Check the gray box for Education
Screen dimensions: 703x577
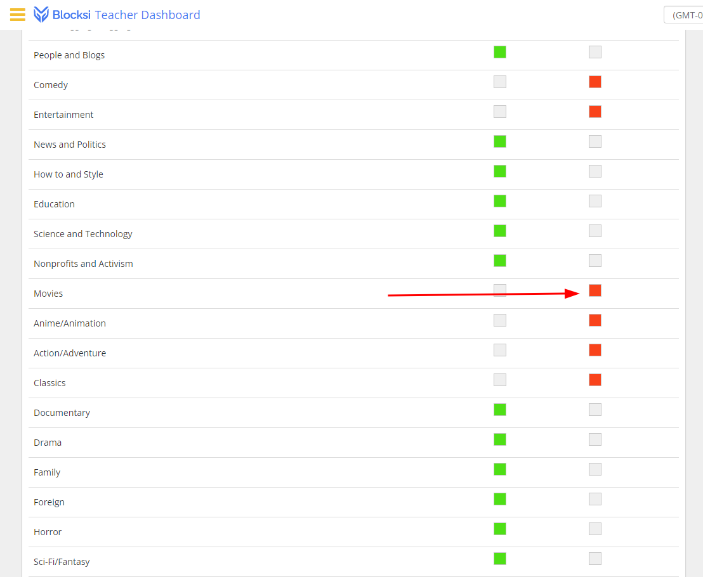[x=595, y=201]
